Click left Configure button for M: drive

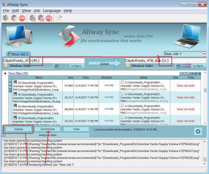click(77, 66)
